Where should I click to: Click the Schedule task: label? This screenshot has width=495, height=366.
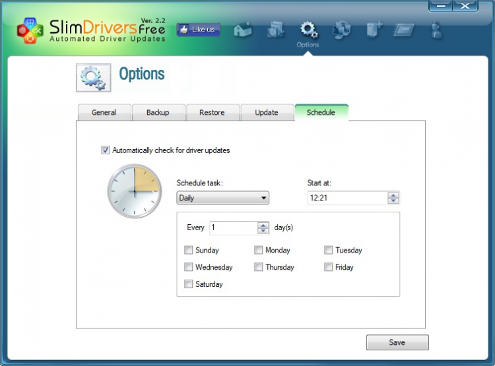click(x=199, y=183)
